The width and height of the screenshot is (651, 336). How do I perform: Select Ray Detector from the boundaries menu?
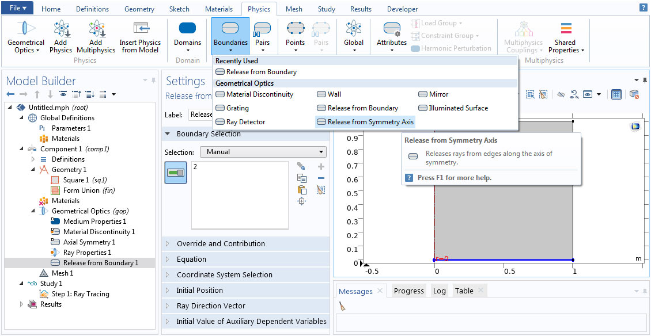245,122
